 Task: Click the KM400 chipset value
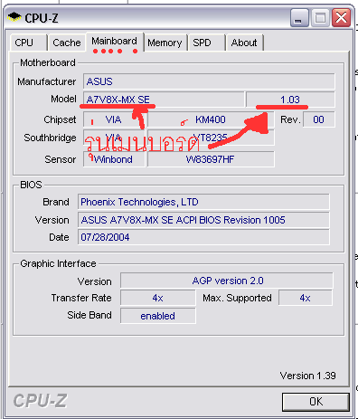(211, 119)
